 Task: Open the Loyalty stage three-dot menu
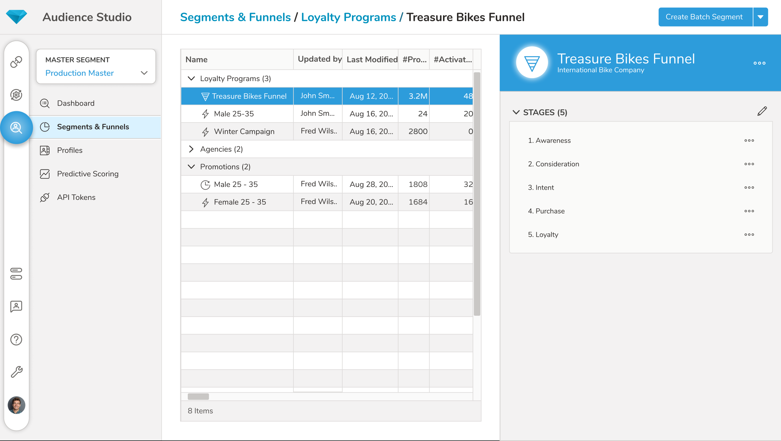749,234
